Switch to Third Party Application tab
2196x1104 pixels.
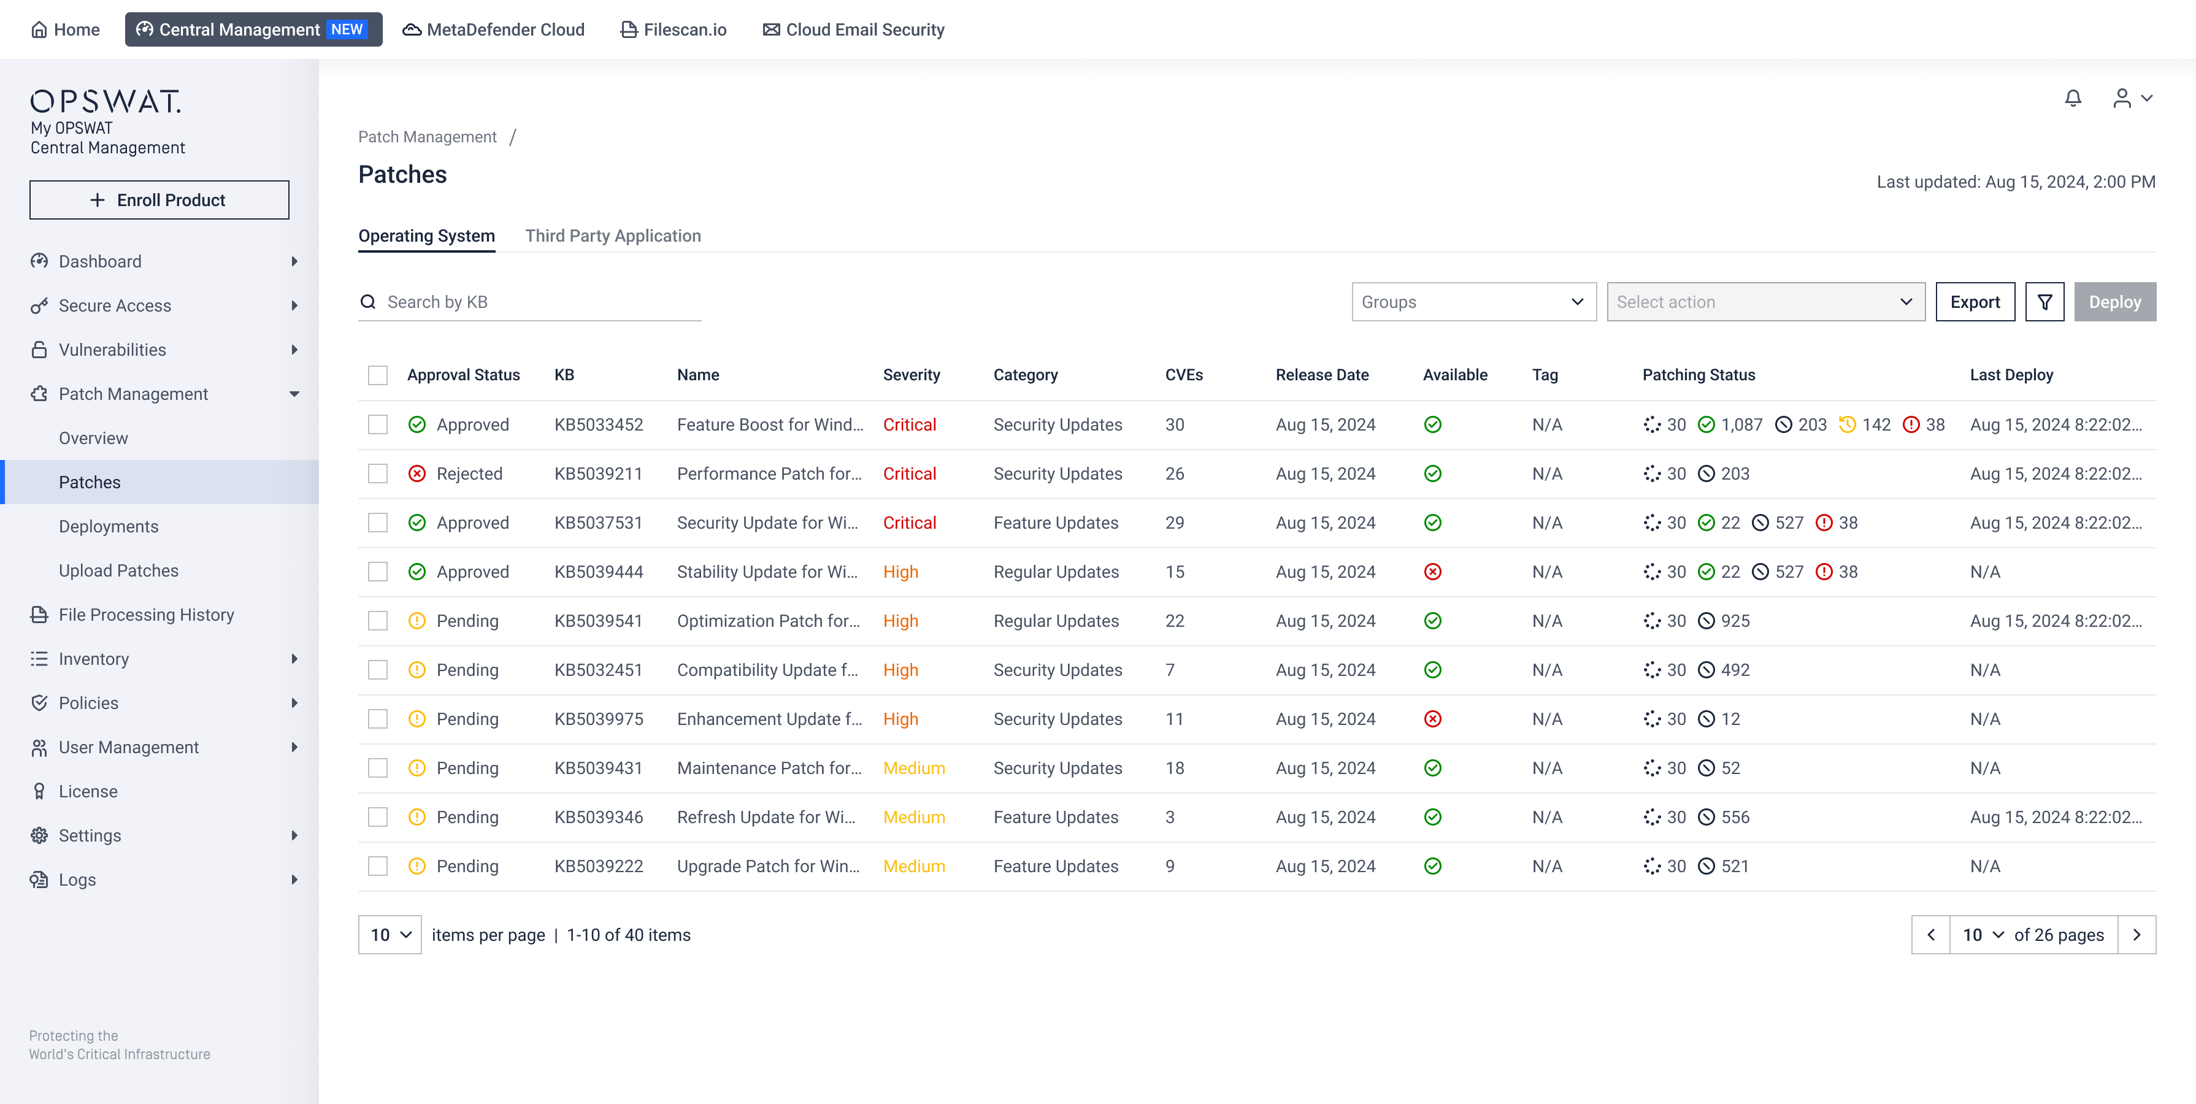point(613,236)
